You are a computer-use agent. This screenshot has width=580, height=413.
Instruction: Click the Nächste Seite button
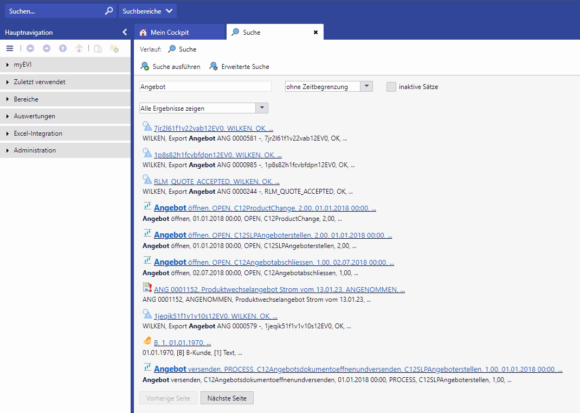[x=227, y=398]
